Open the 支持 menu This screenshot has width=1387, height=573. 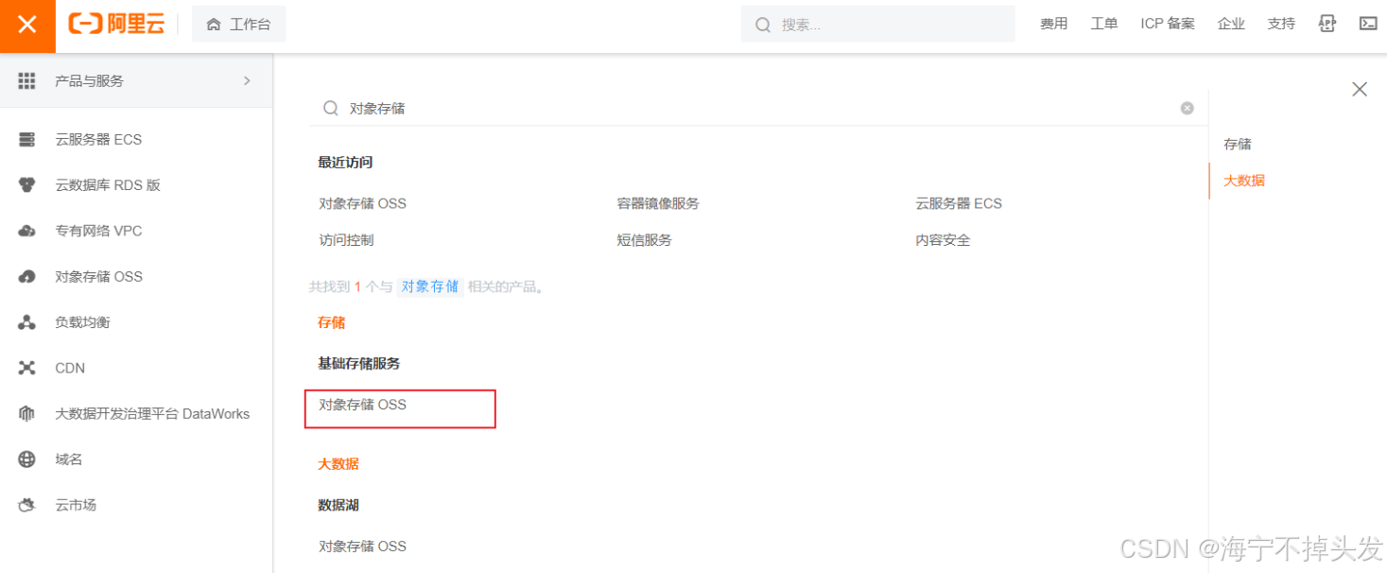1281,25
